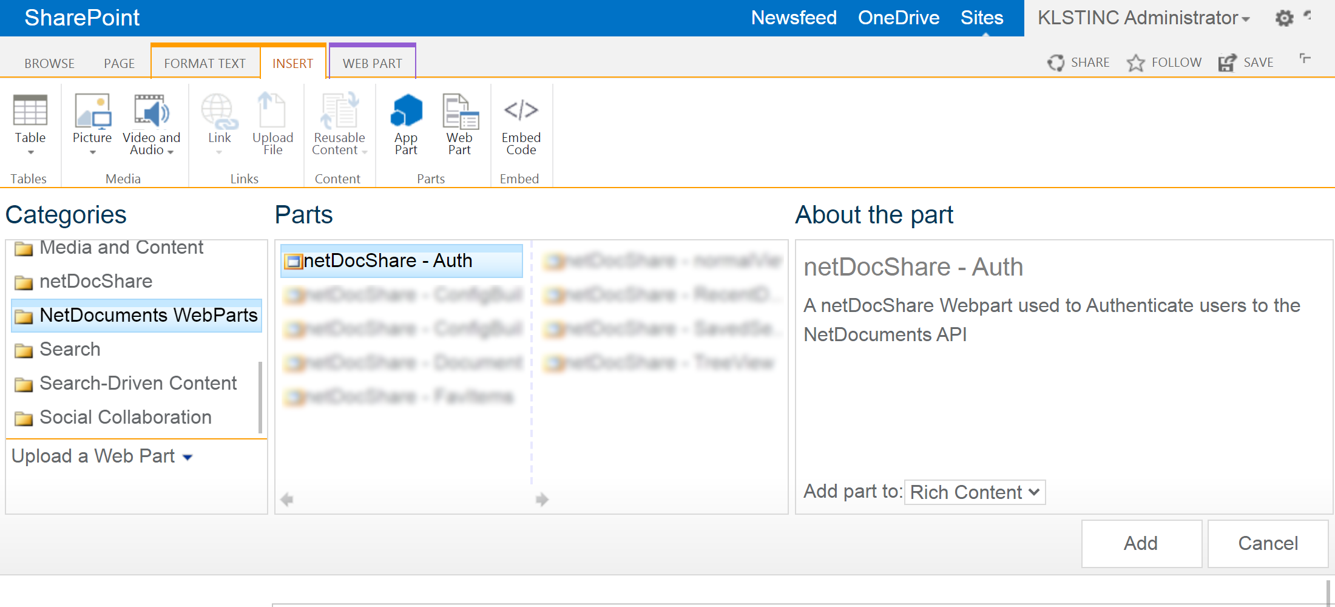Open the Add part to Rich Content dropdown
Image resolution: width=1335 pixels, height=607 pixels.
pos(975,492)
